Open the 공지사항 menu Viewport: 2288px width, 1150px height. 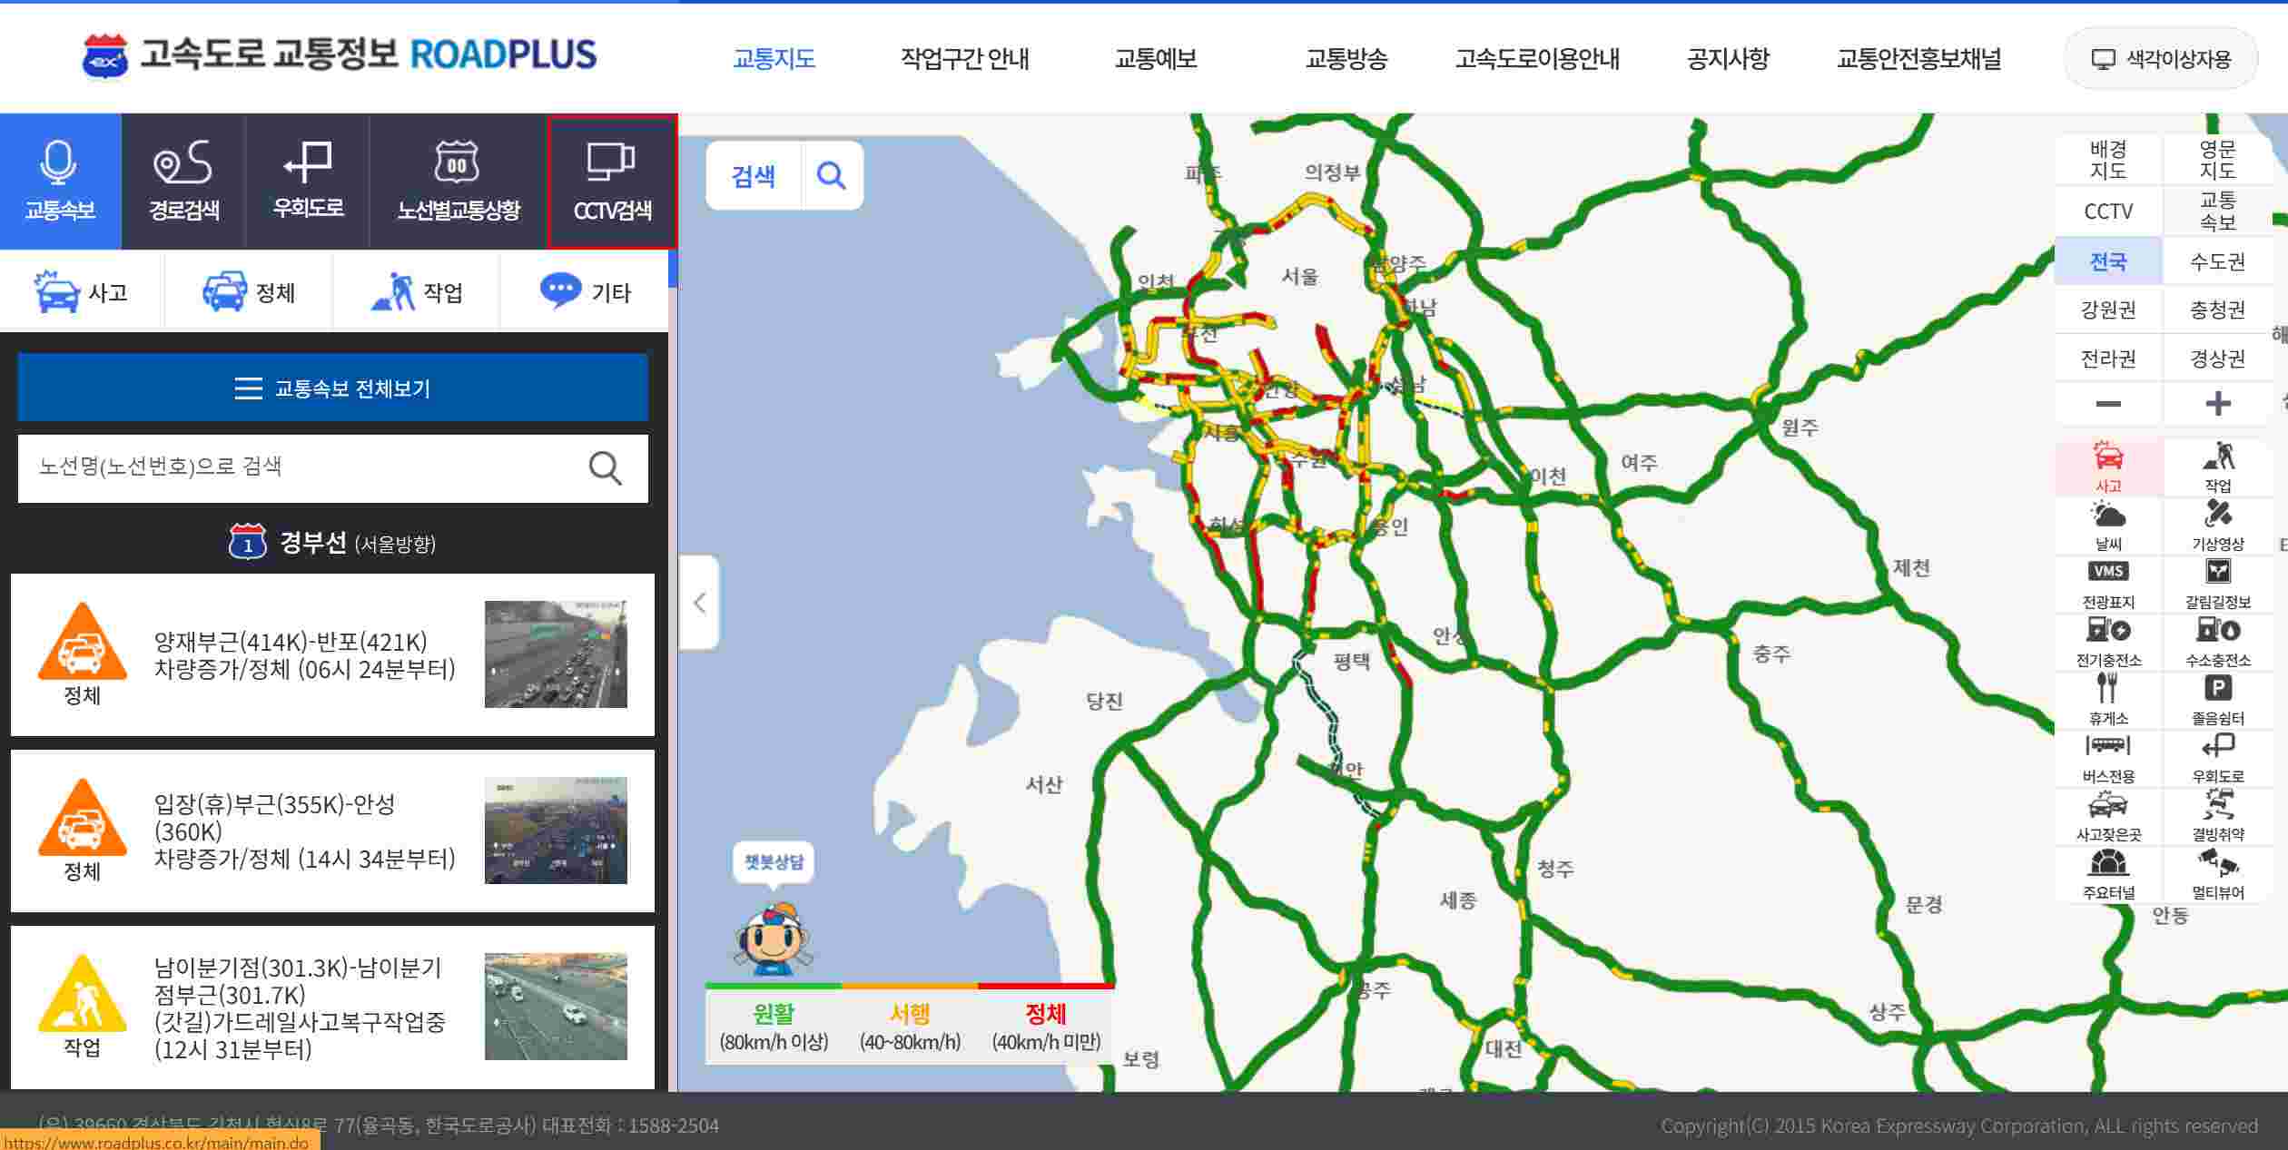[x=1727, y=59]
